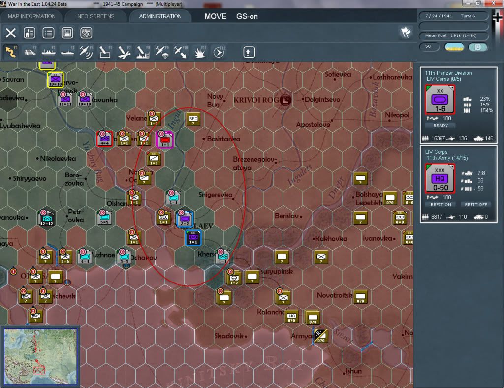Image resolution: width=504 pixels, height=388 pixels.
Task: Select Rail mode F2 icon
Action: click(30, 52)
